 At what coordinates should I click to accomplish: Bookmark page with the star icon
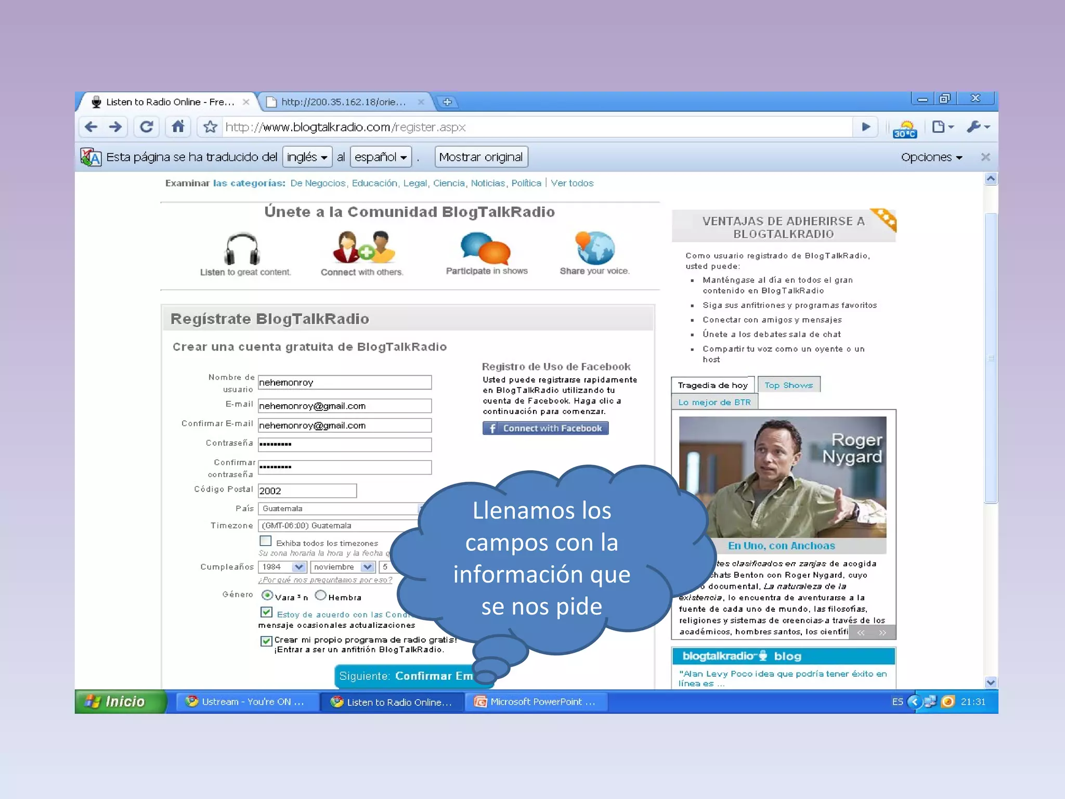(x=210, y=127)
